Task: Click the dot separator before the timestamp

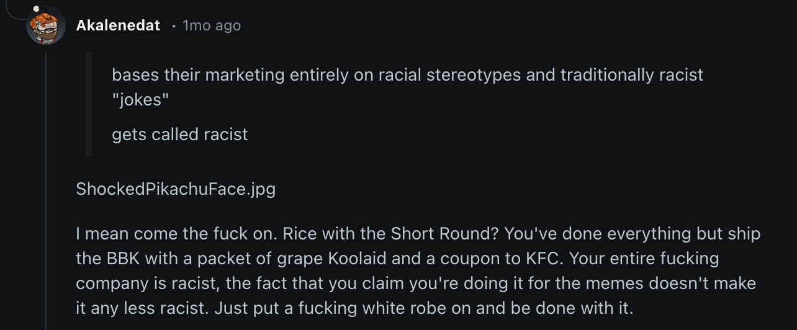Action: pos(174,26)
